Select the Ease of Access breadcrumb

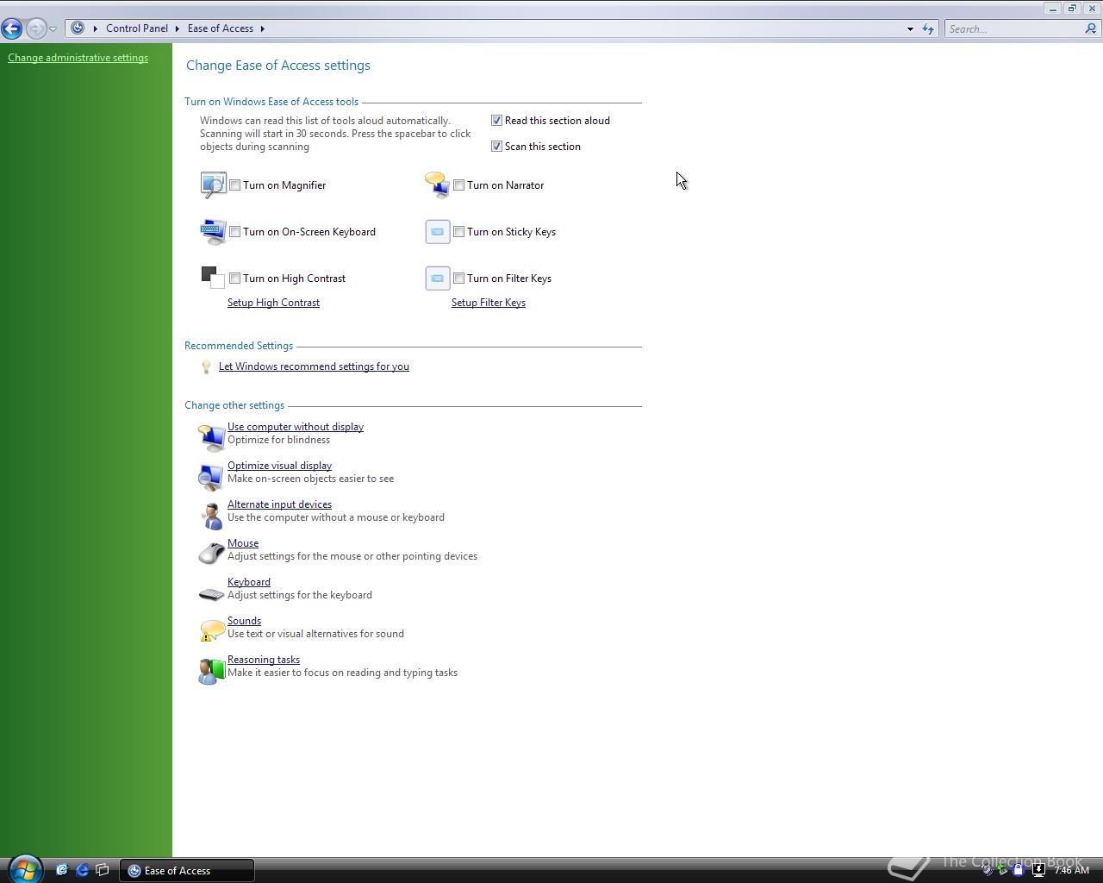click(x=221, y=28)
